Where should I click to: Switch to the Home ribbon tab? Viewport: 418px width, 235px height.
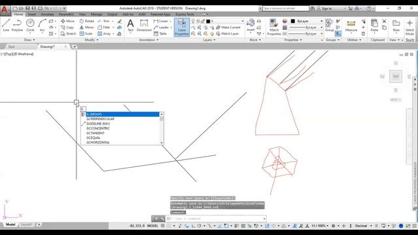[18, 14]
